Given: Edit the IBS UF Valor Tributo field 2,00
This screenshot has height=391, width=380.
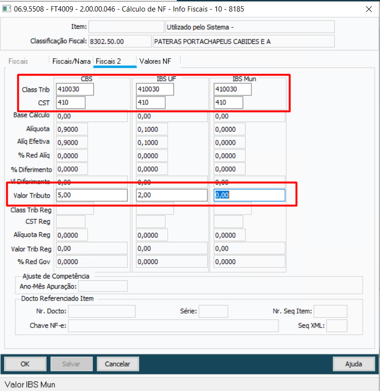Looking at the screenshot, I should [x=172, y=195].
